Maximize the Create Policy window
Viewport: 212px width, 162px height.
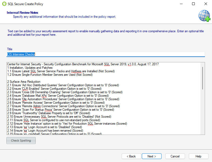(x=193, y=4)
